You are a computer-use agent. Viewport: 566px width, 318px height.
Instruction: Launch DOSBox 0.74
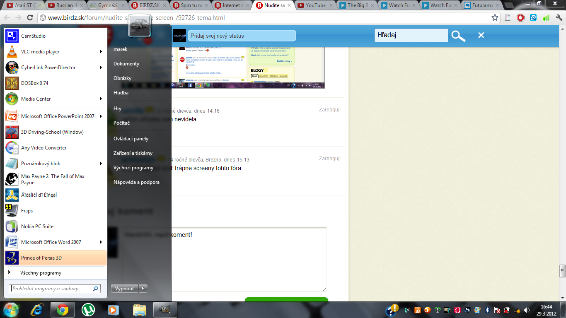pyautogui.click(x=56, y=83)
